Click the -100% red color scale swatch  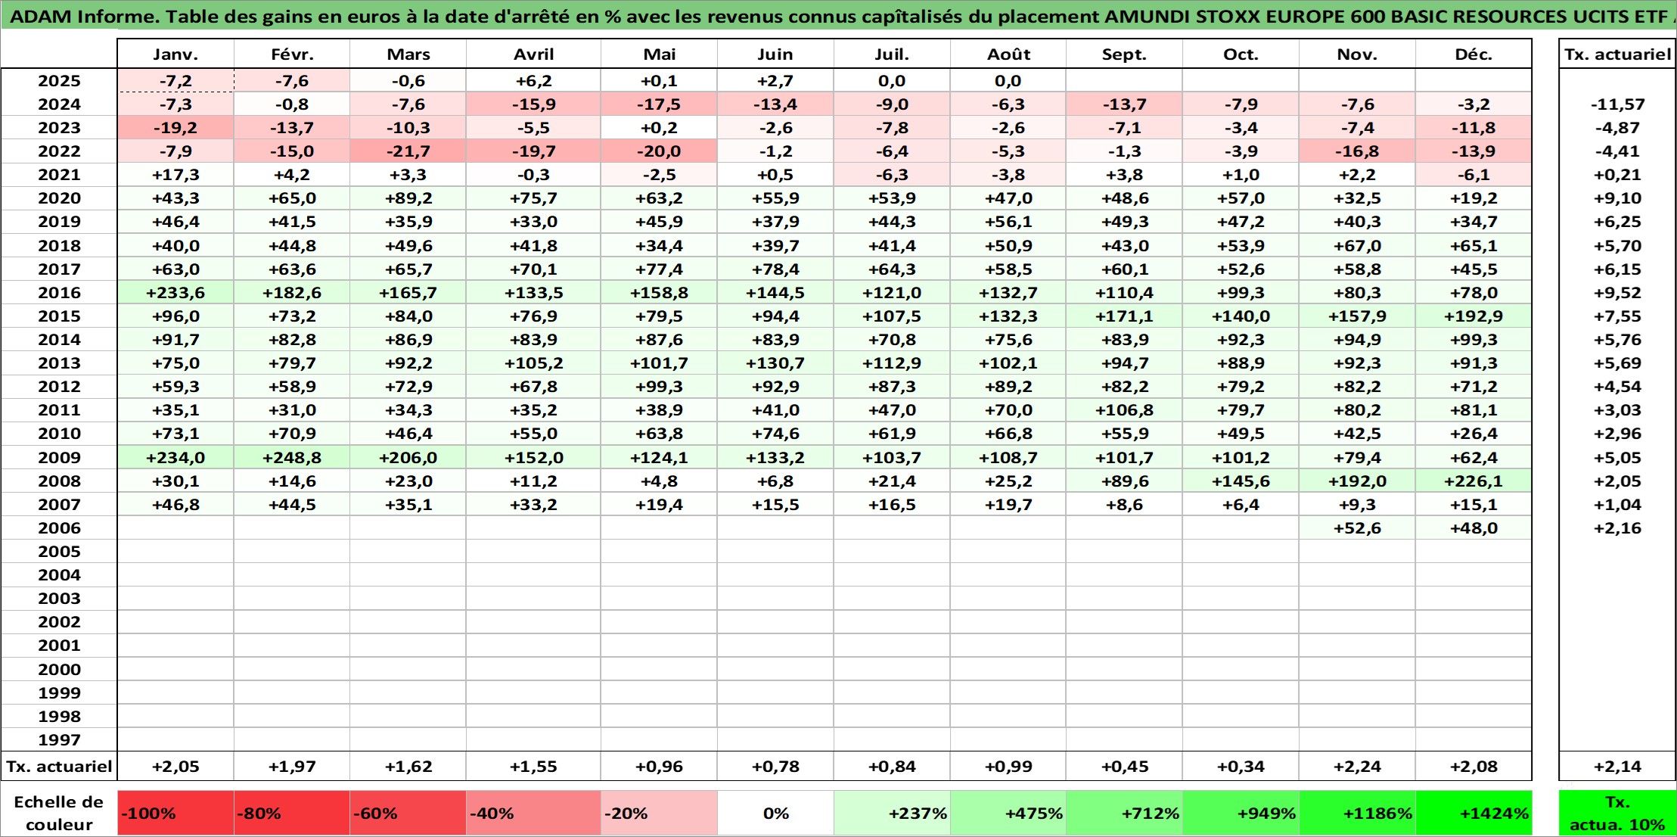coord(175,814)
